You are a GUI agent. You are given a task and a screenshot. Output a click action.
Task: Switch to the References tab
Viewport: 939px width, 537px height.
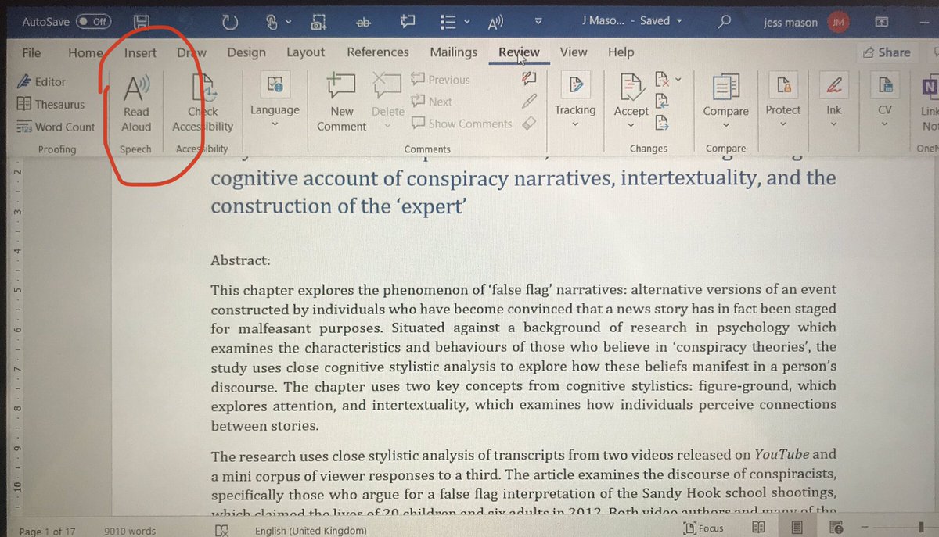pos(378,52)
